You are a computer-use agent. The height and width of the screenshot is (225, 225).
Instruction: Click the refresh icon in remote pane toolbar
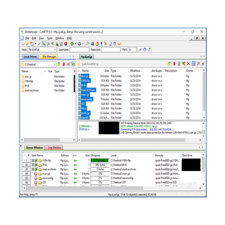tap(179, 64)
